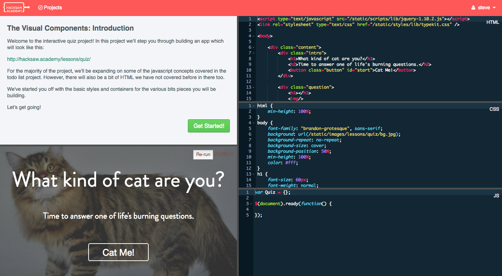This screenshot has height=276, width=502.
Task: Fold the h1 rule in CSS editor
Action: point(253,174)
